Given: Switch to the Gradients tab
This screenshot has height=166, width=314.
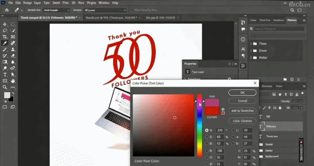Looking at the screenshot, I should (279, 20).
